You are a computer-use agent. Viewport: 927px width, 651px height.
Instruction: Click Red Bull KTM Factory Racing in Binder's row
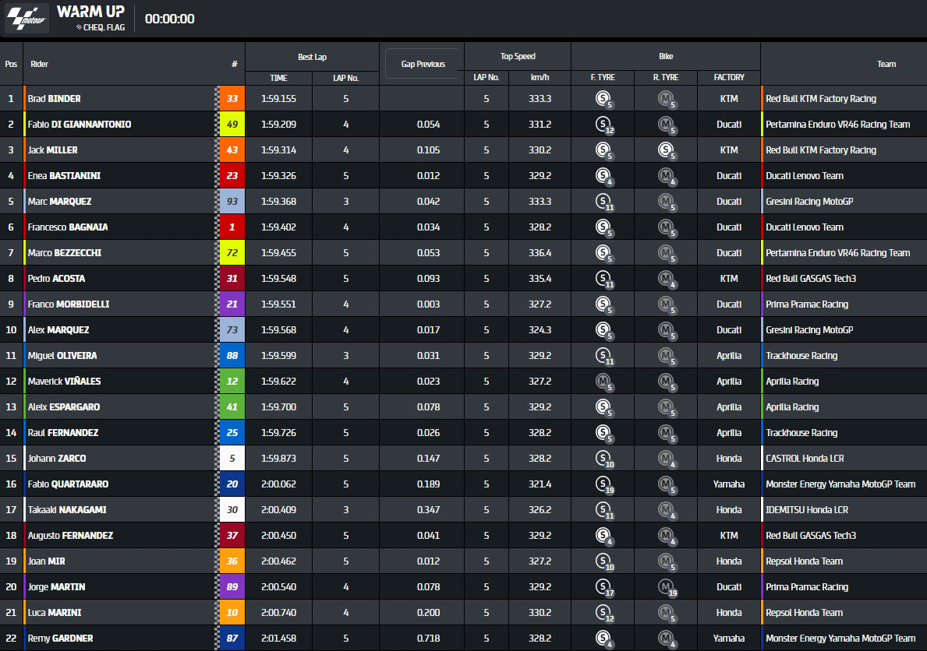pos(820,99)
